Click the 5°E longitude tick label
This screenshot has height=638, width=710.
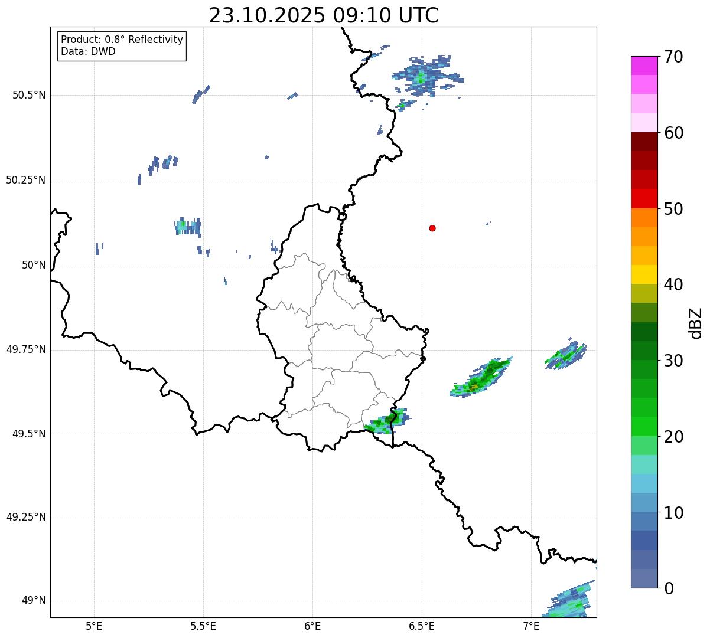[x=94, y=626]
